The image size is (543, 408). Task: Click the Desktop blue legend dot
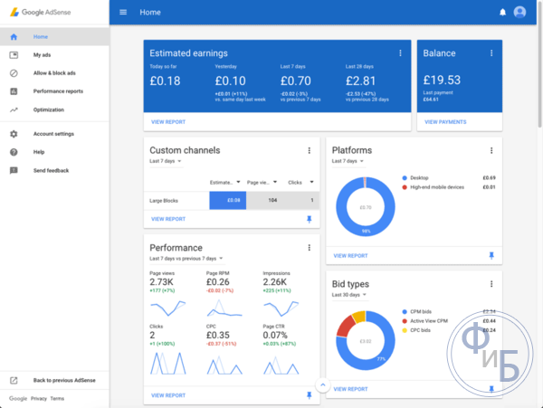pyautogui.click(x=405, y=178)
